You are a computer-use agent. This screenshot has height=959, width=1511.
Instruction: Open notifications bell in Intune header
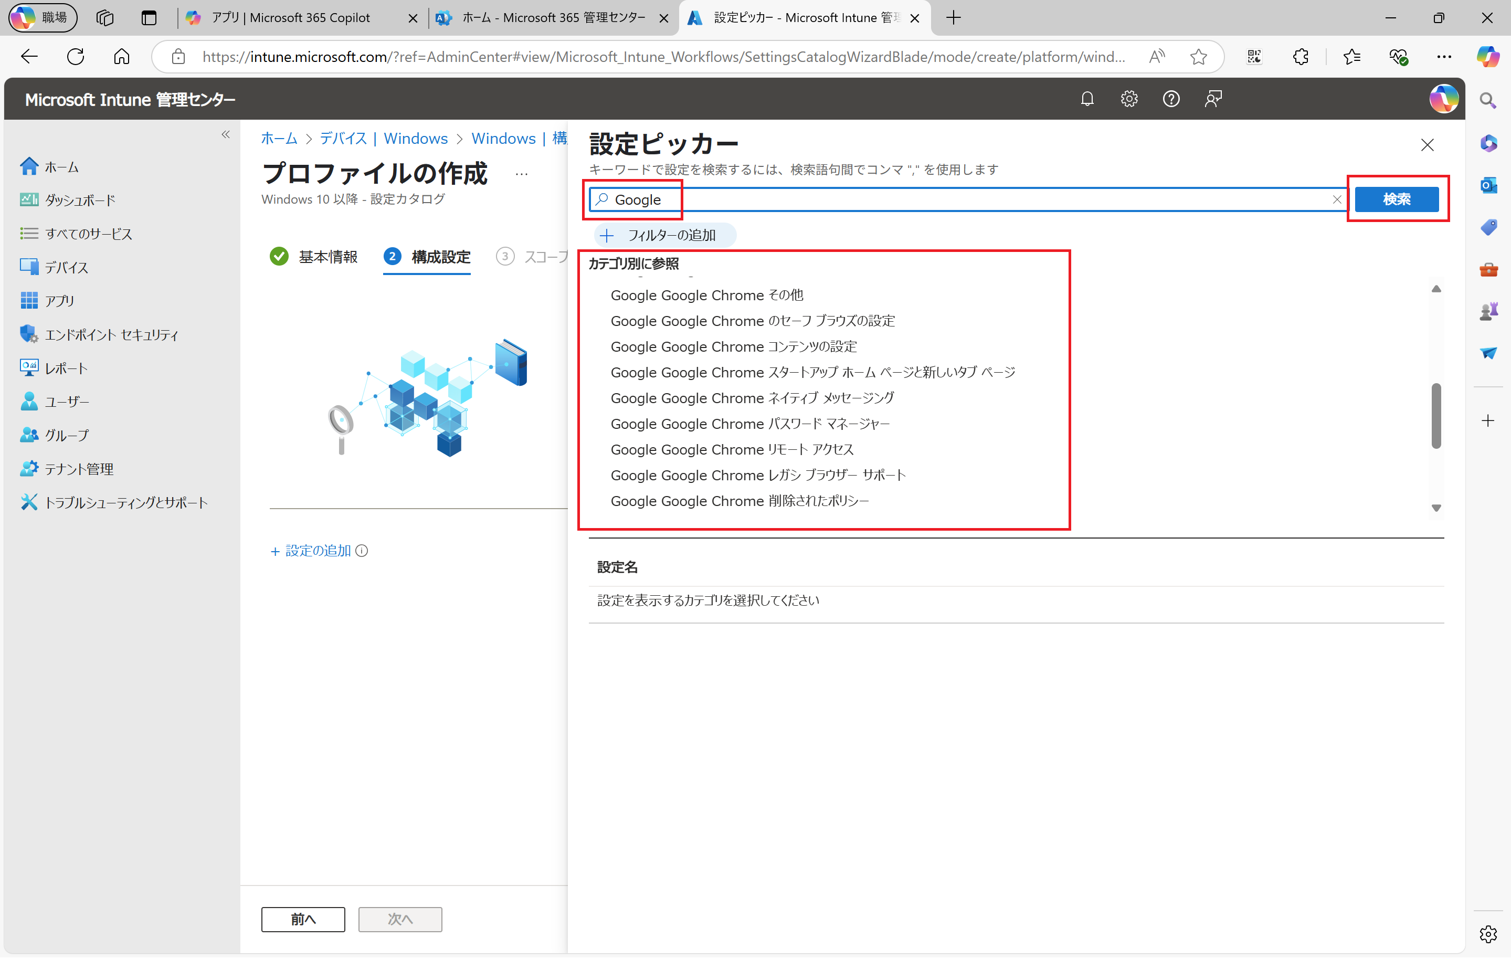[x=1087, y=99]
